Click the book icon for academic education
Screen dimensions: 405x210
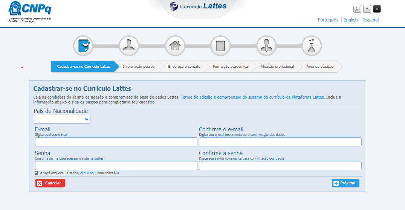tap(220, 46)
